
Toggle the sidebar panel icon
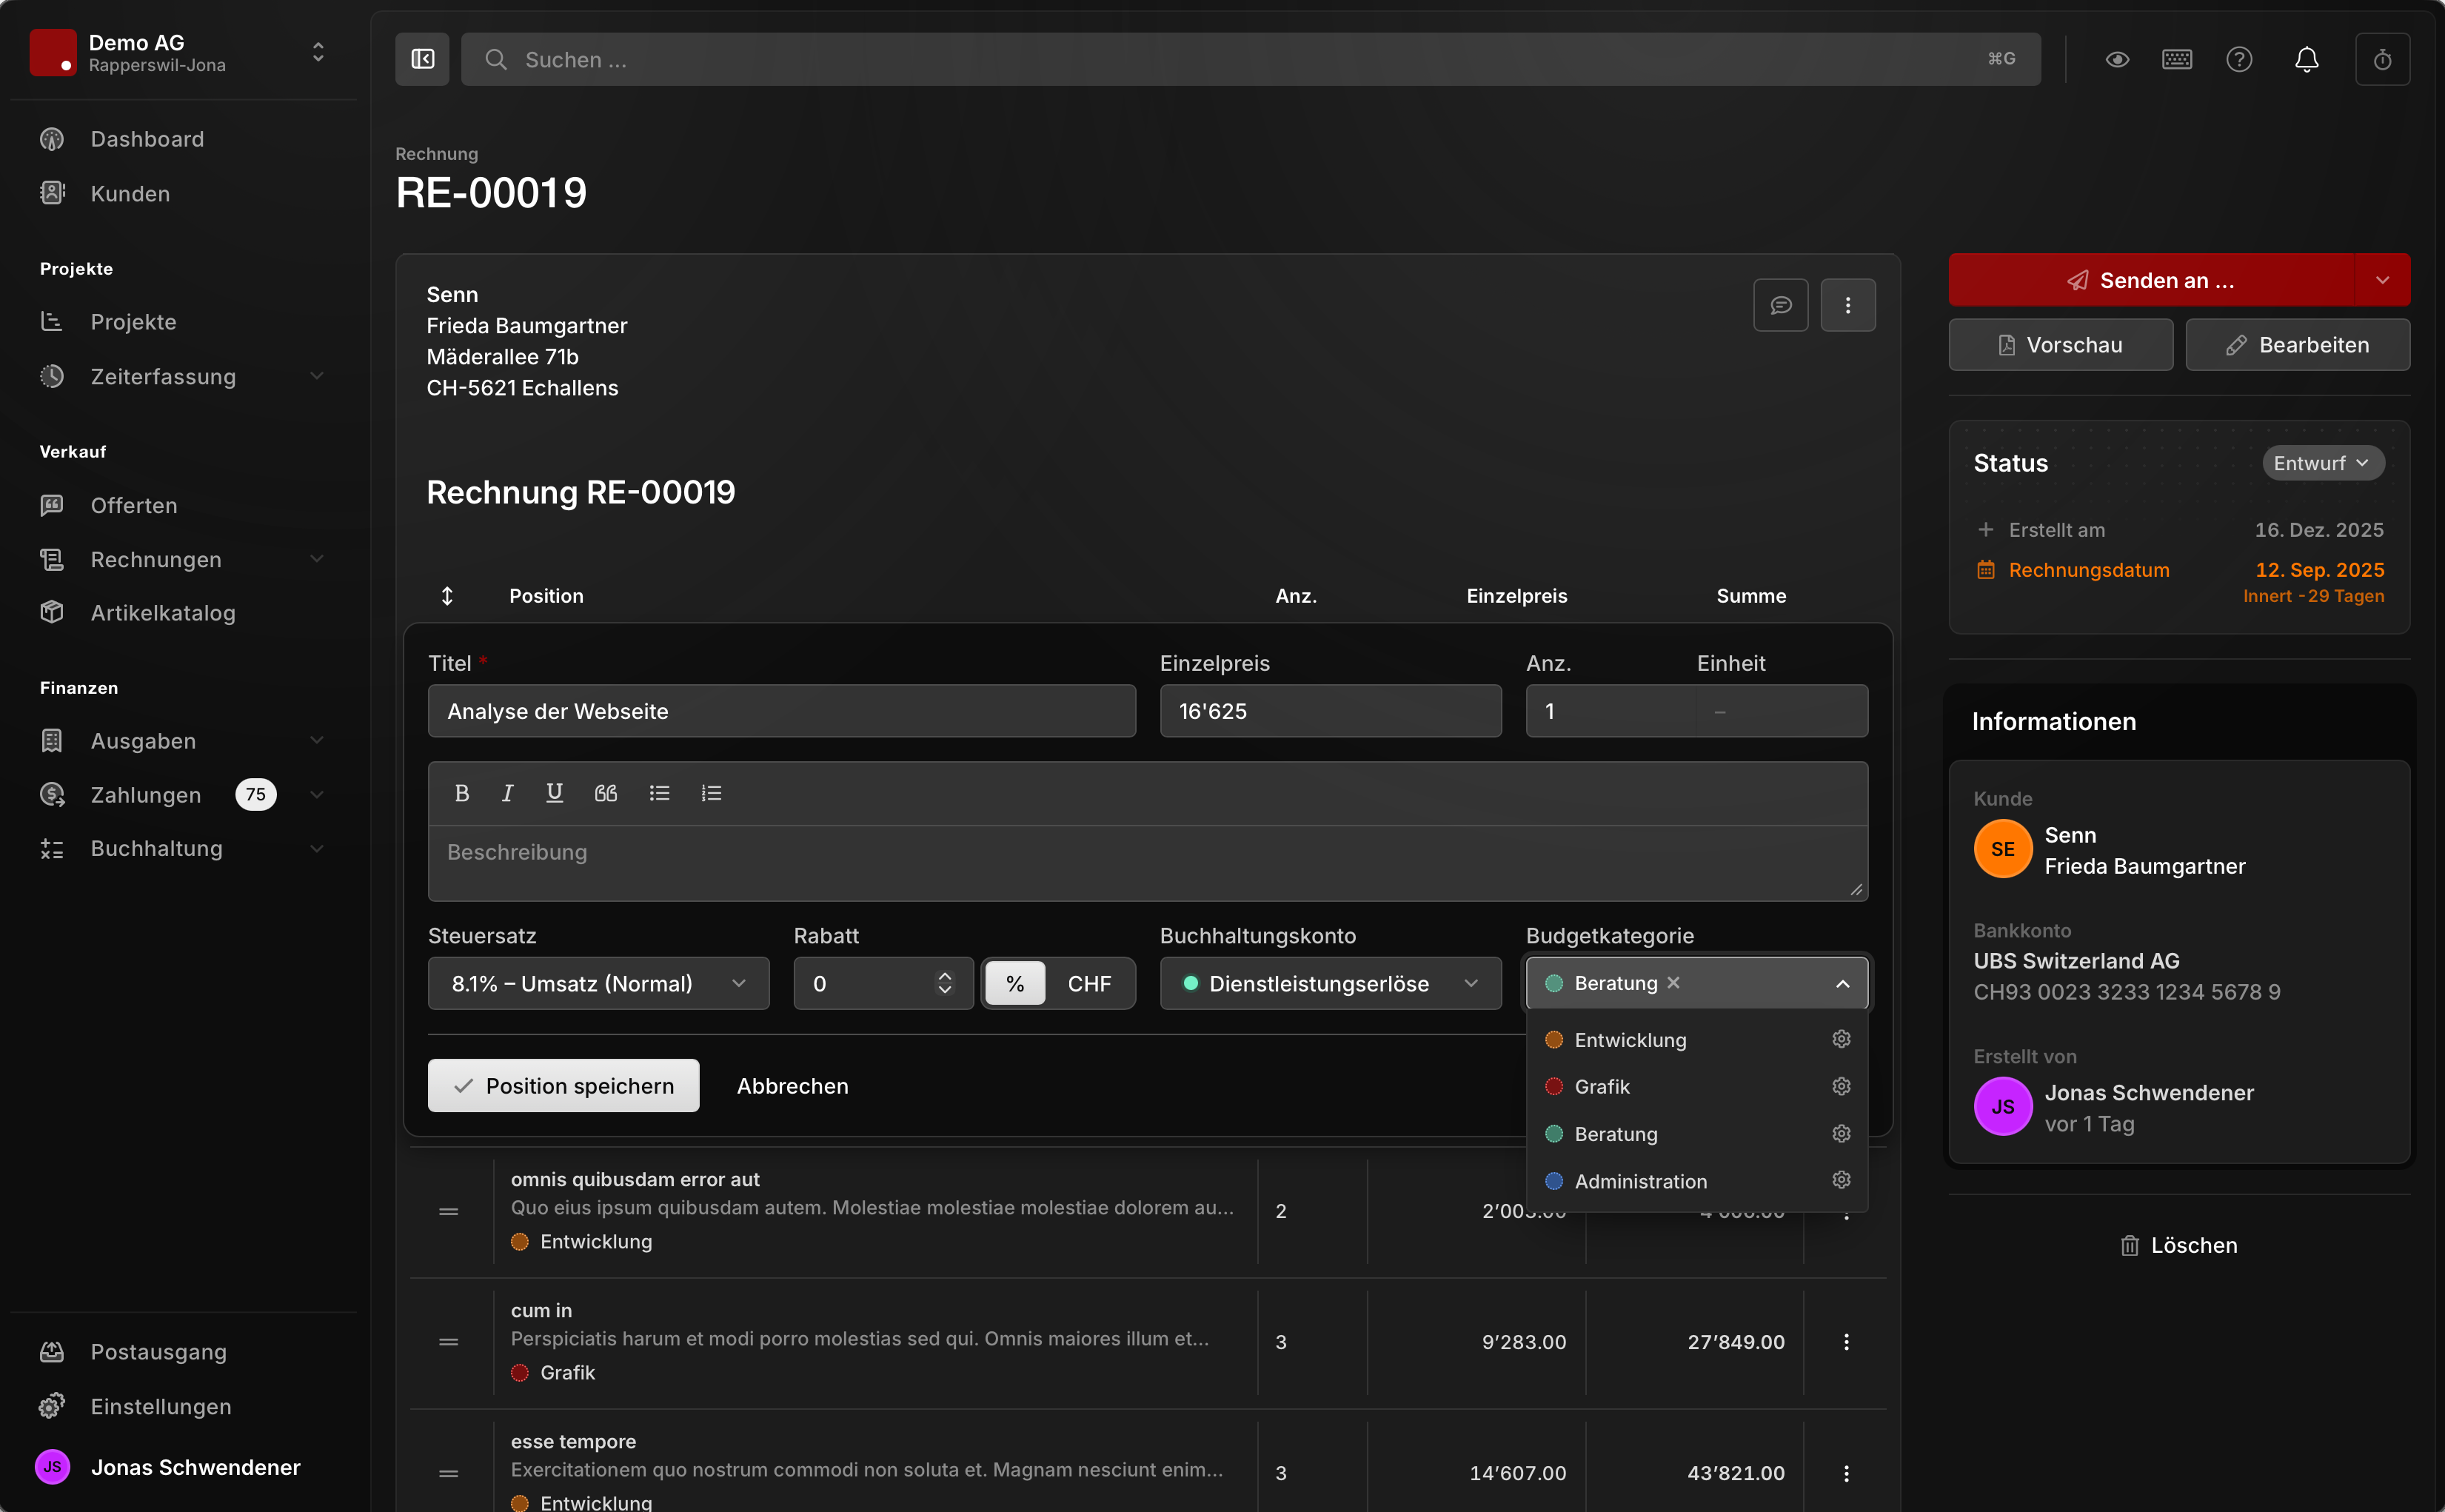tap(422, 59)
